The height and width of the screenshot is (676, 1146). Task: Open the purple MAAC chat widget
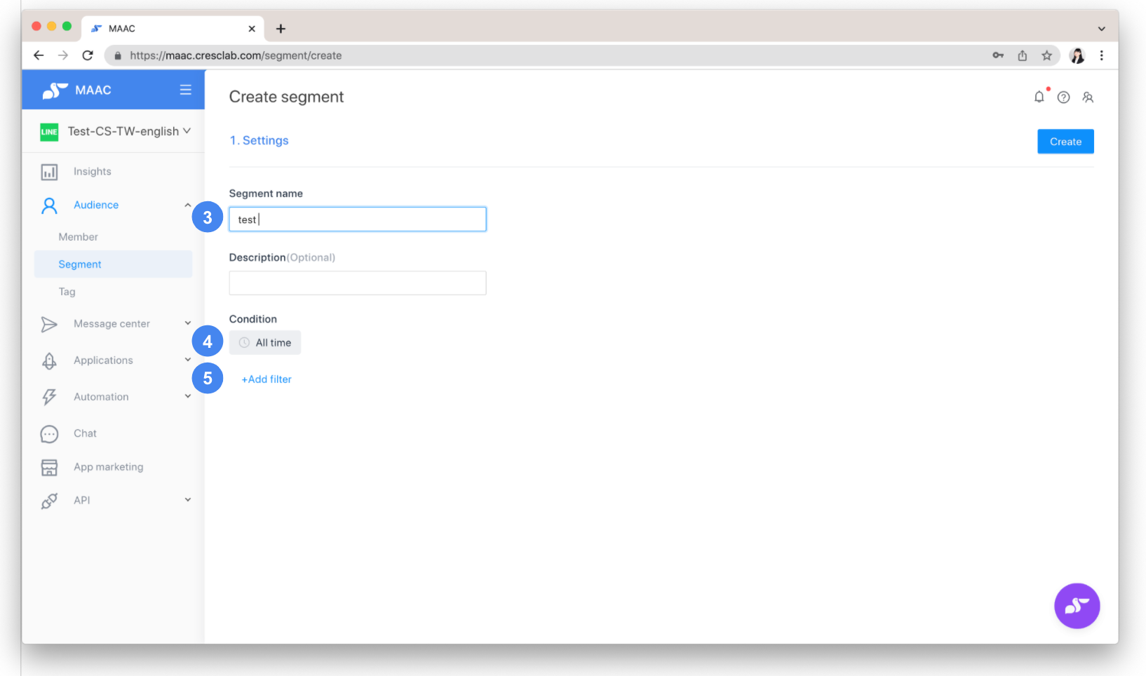point(1077,606)
